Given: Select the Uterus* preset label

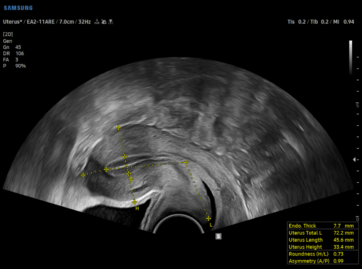Looking at the screenshot, I should coord(13,22).
